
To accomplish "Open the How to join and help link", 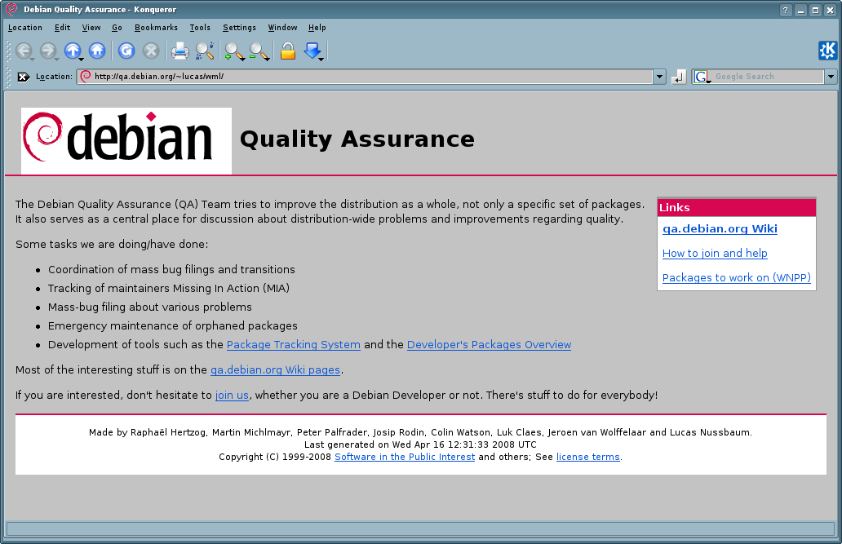I will (715, 254).
